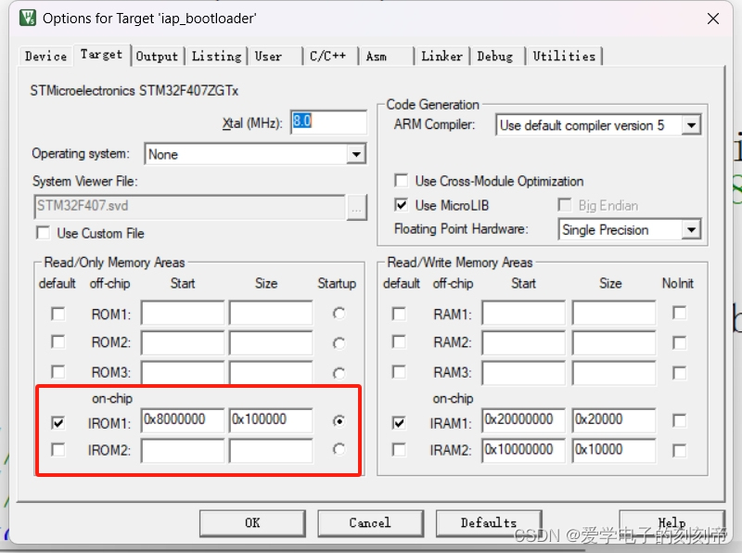The image size is (742, 553).
Task: Click the ROM1 Start address field
Action: click(183, 313)
